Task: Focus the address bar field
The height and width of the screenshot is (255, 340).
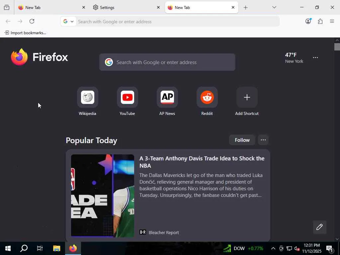Action: tap(177, 22)
